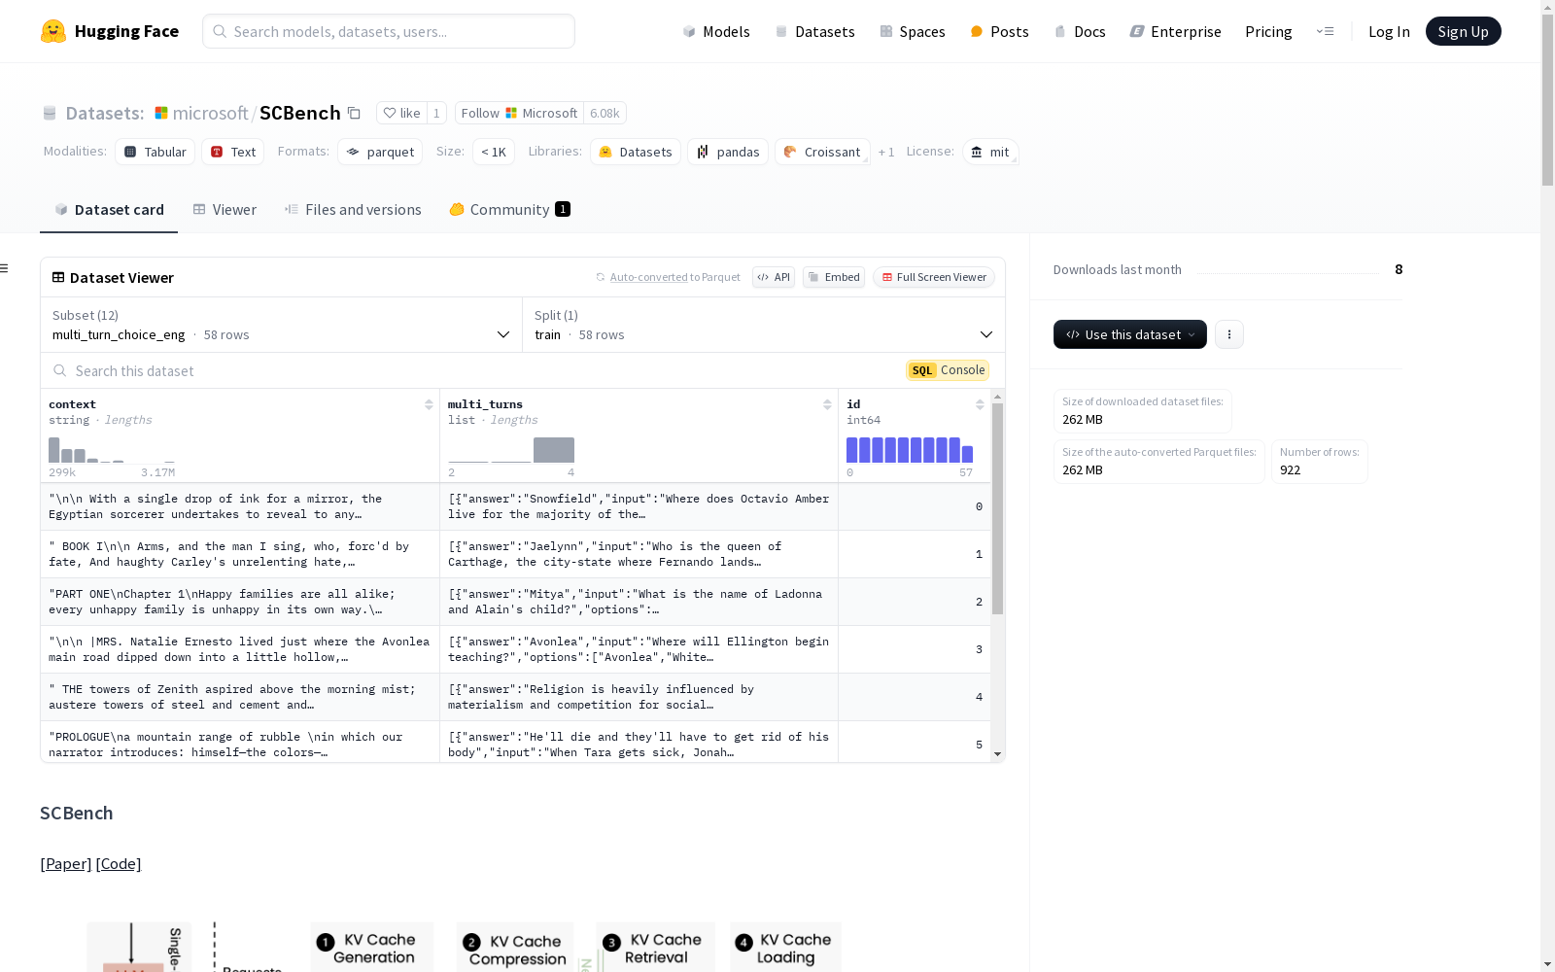Click the follower count 6.08k
The height and width of the screenshot is (972, 1555).
(605, 113)
